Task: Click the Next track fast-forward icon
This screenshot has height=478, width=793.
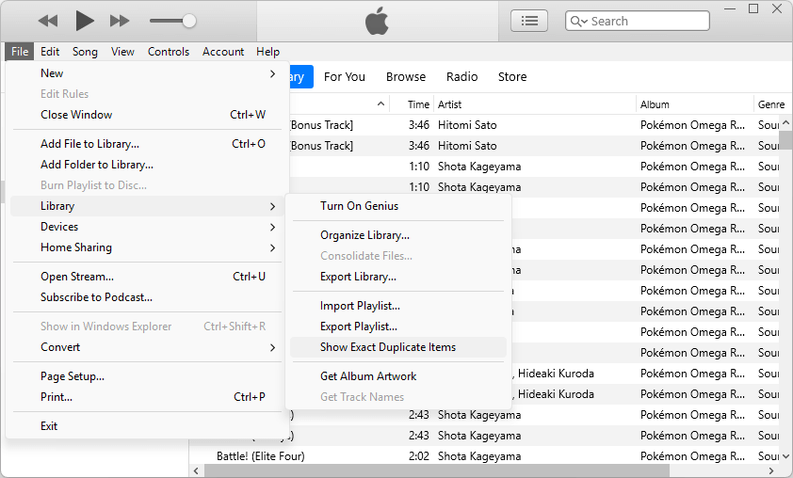Action: 120,21
